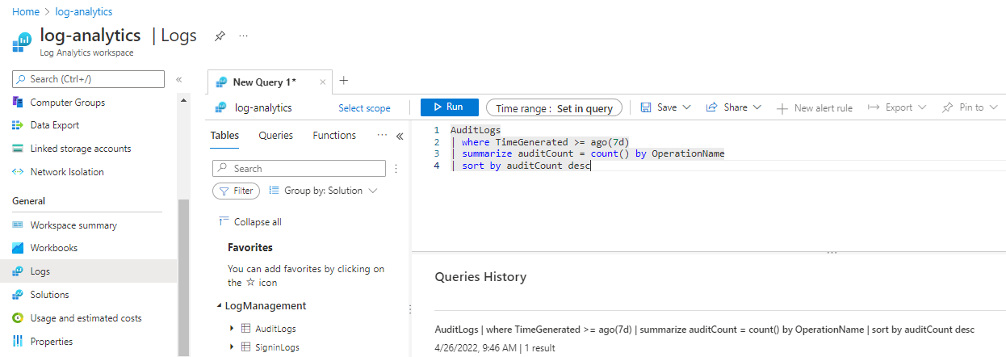Expand the AuditLogs table node

(233, 329)
